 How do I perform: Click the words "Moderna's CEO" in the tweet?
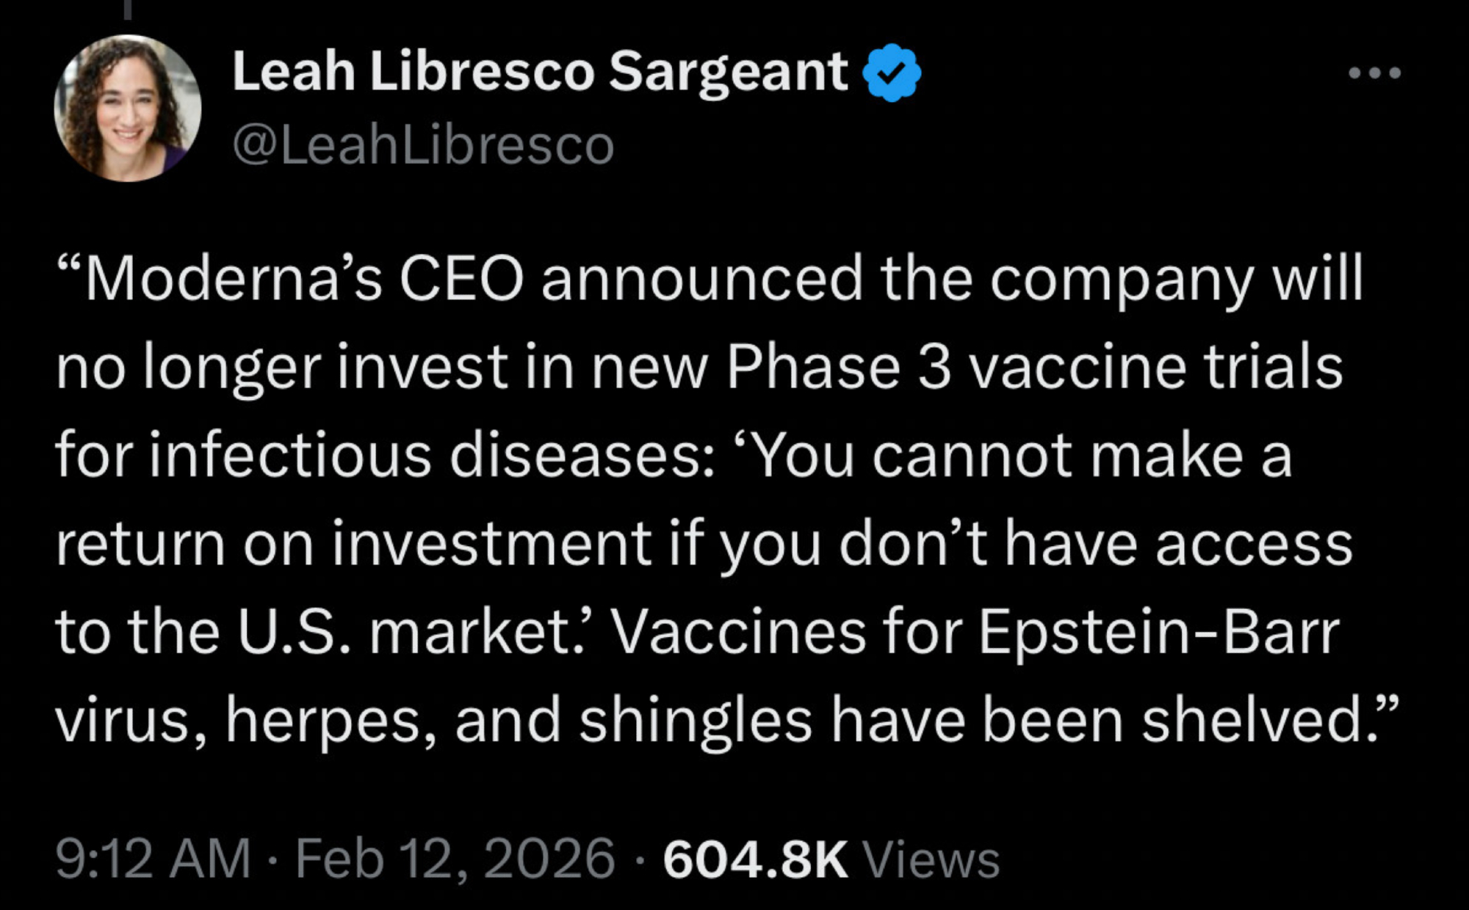305,279
